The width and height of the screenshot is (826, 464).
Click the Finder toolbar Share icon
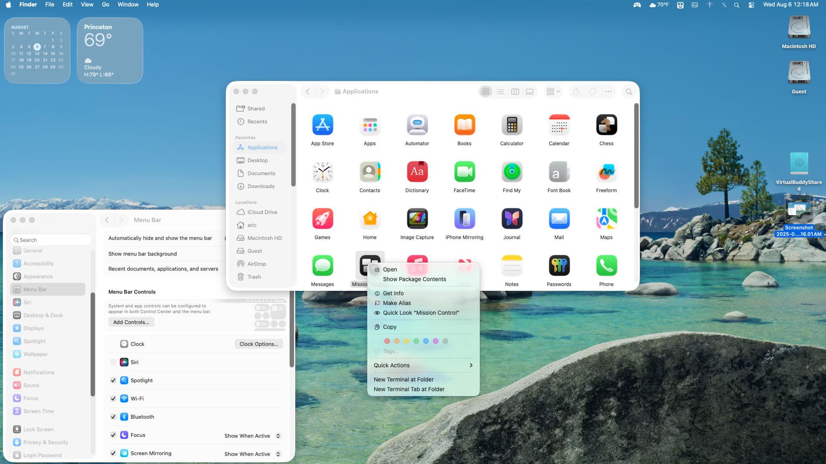576,92
